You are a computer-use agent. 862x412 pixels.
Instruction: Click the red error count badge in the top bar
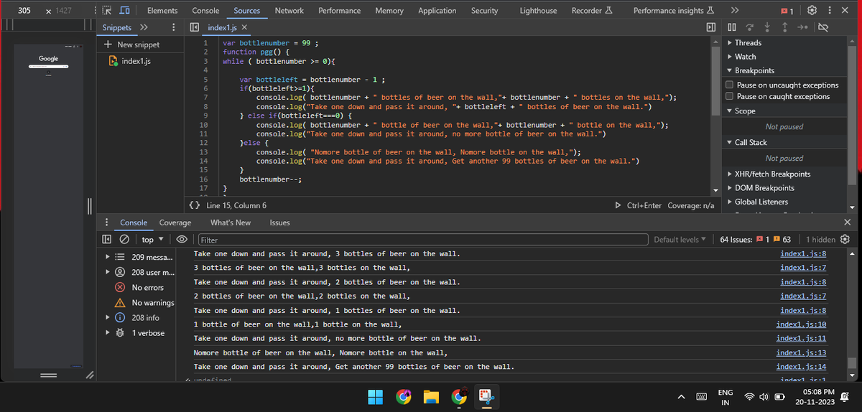click(x=787, y=11)
